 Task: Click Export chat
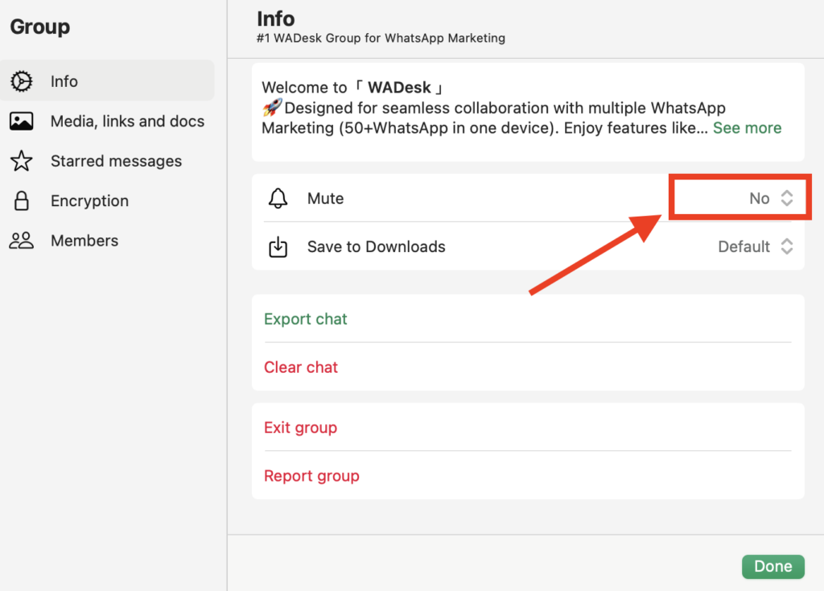(x=305, y=319)
